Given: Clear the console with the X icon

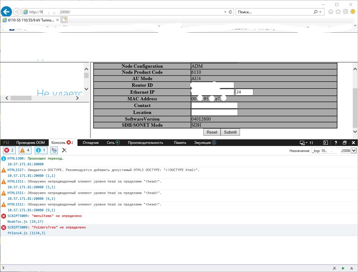Looking at the screenshot, I should point(64,150).
